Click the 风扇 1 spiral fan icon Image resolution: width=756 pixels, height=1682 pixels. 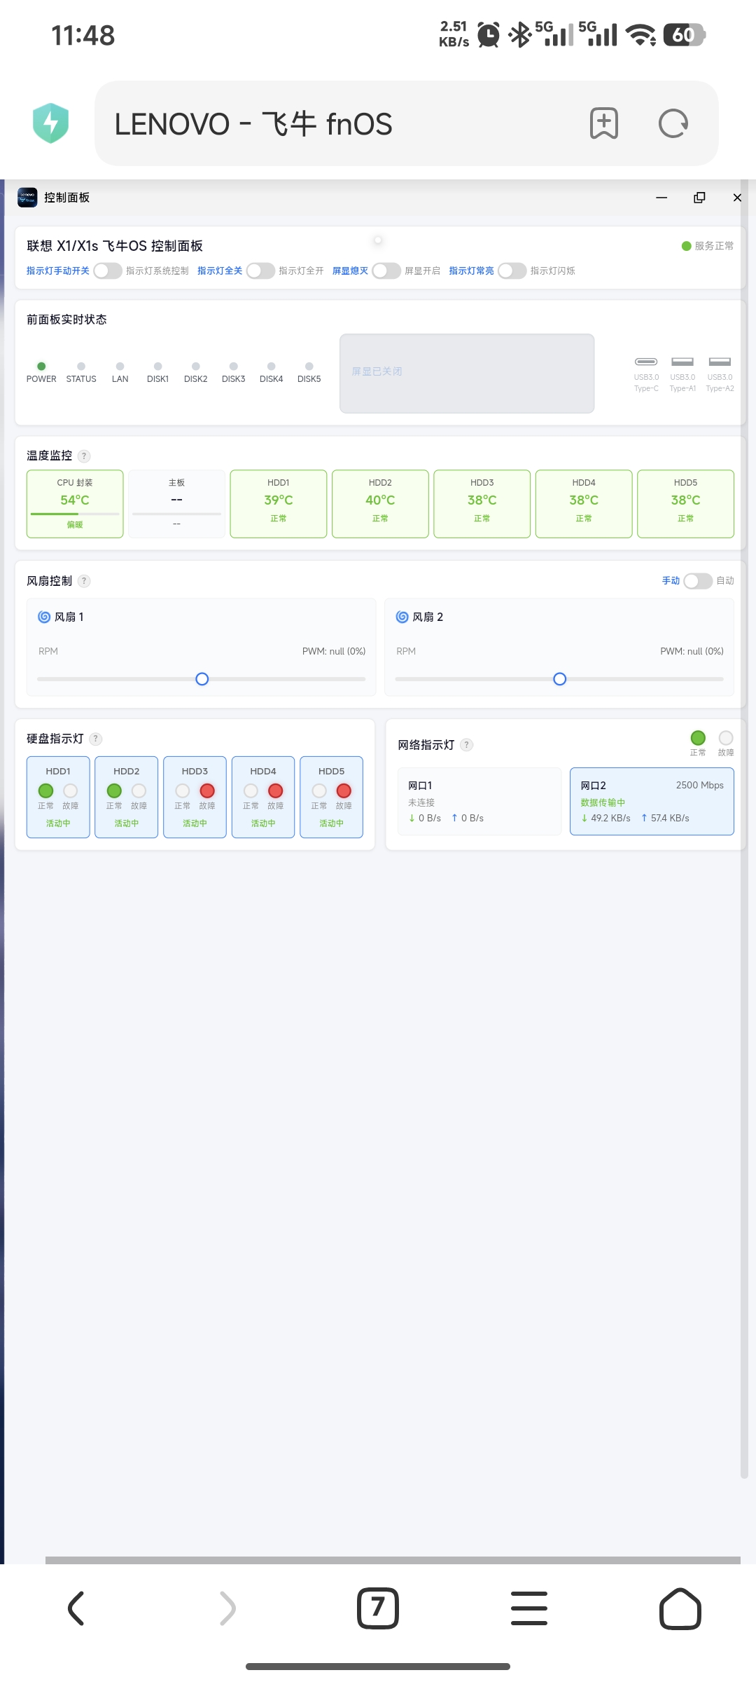(44, 617)
